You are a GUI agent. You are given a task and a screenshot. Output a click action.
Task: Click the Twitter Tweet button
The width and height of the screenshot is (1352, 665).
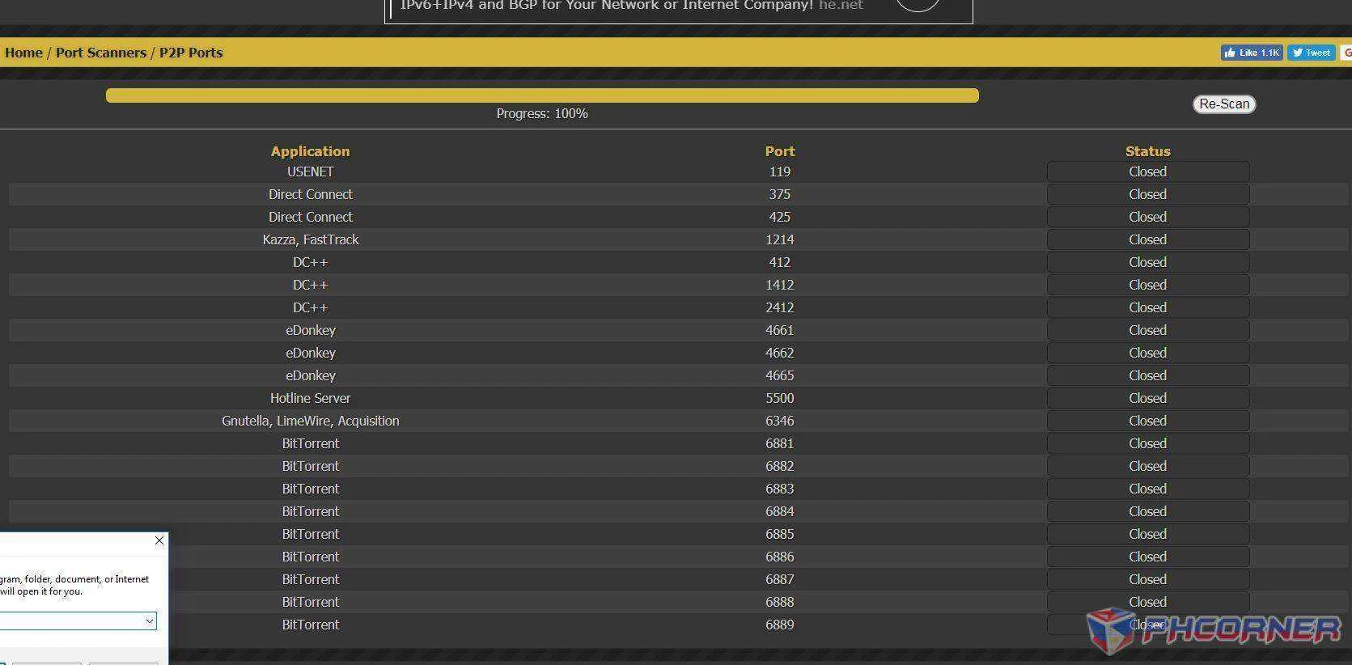click(x=1311, y=53)
